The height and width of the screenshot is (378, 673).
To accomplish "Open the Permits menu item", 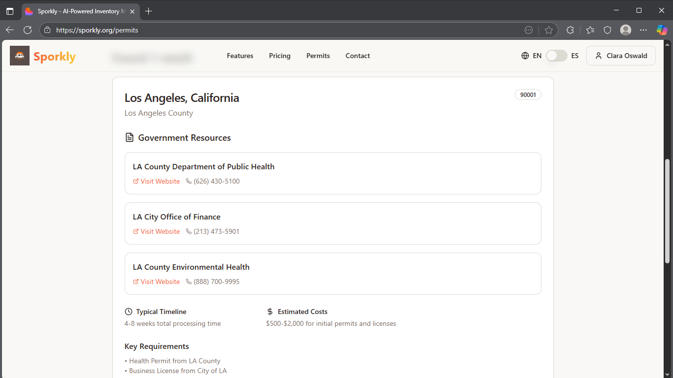I will (x=318, y=56).
